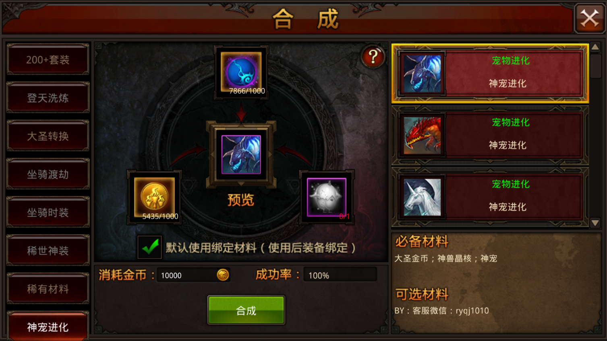607x341 pixels.
Task: Toggle default use bound materials checkbox
Action: 150,247
